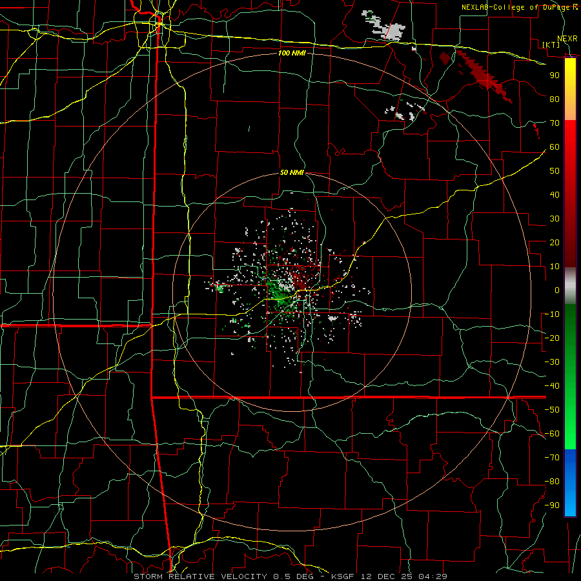
Task: Select the positive 60 scale label
Action: click(555, 147)
